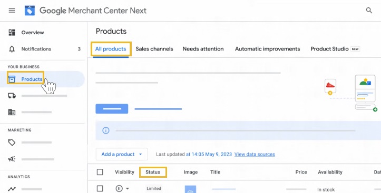Click the price tag icon under Marketing
The width and height of the screenshot is (381, 193).
tap(12, 143)
